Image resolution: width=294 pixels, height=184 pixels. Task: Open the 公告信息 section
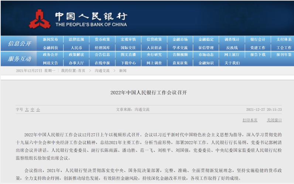(102, 54)
